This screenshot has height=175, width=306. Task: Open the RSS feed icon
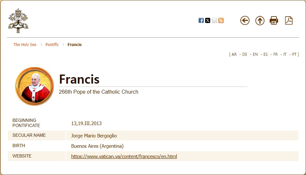(x=221, y=20)
